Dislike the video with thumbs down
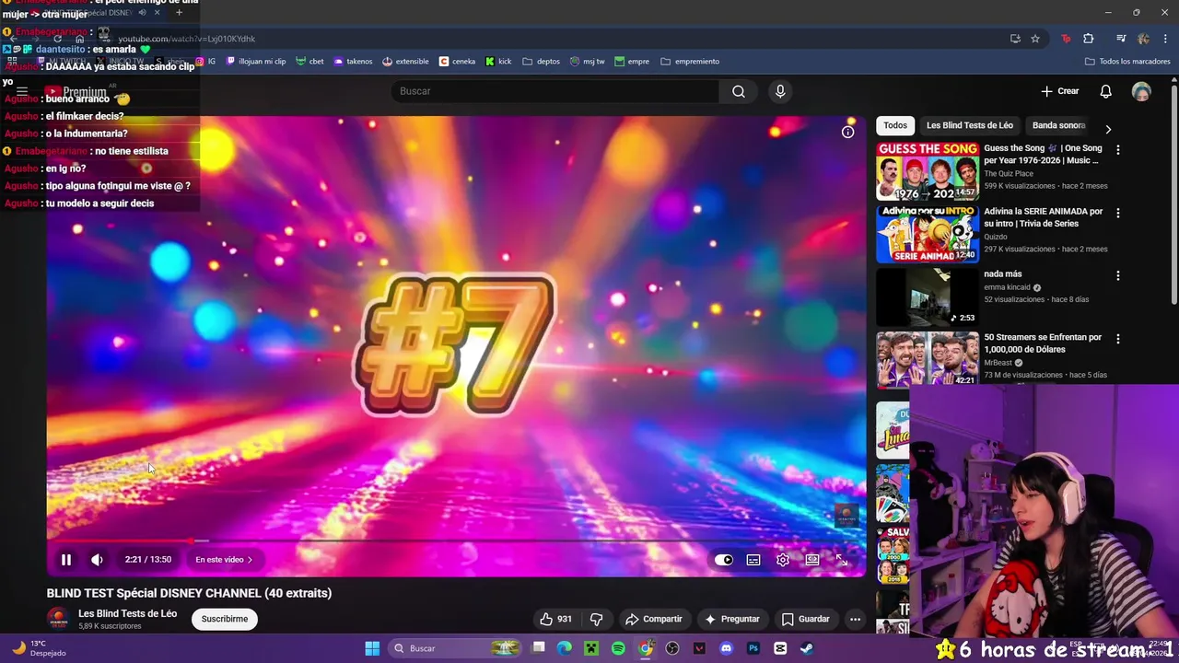 pos(596,619)
